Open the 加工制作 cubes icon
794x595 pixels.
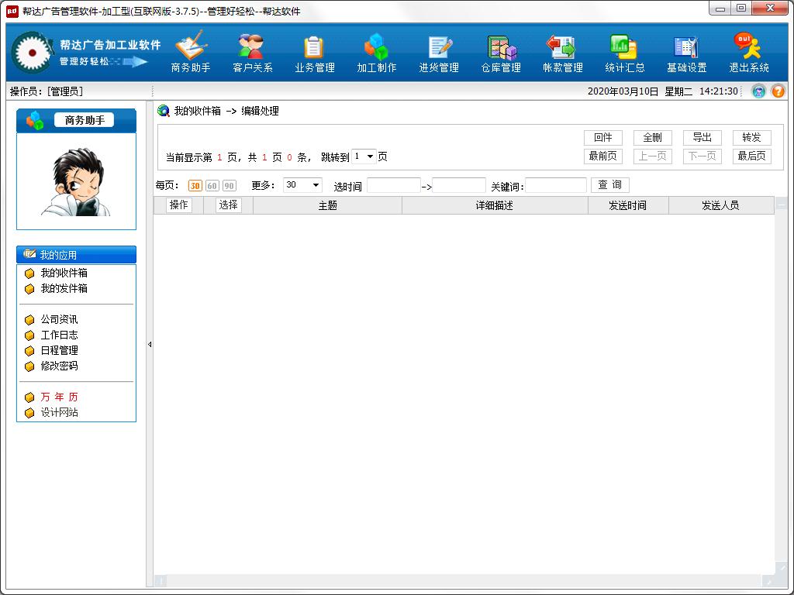coord(376,46)
